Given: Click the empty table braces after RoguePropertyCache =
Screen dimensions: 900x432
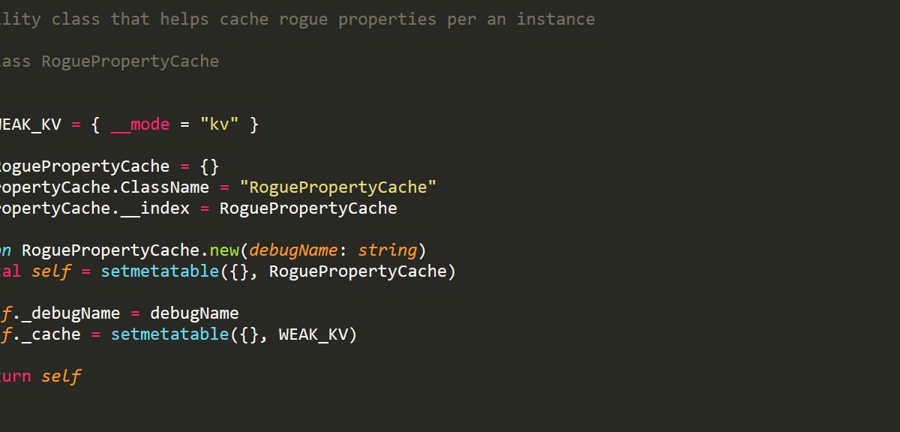Looking at the screenshot, I should 209,166.
